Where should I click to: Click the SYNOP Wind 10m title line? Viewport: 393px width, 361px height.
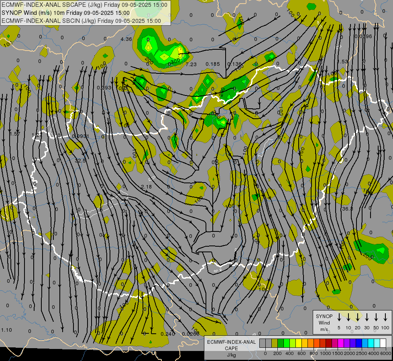(66, 13)
